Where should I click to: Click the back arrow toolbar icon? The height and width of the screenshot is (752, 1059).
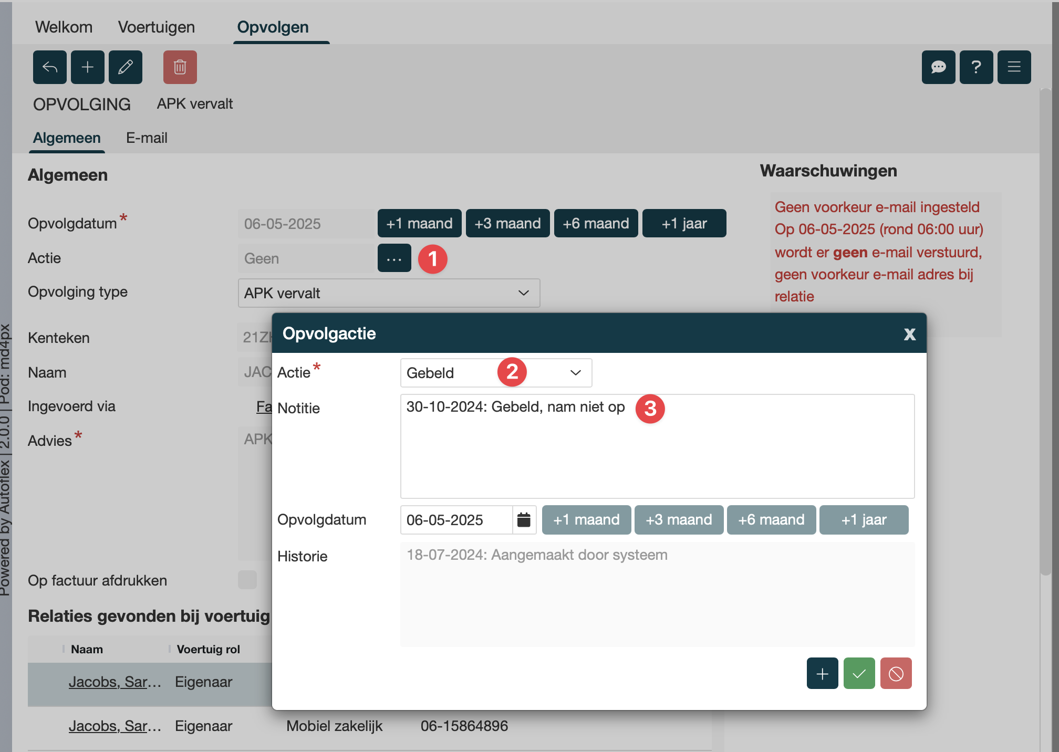click(x=50, y=67)
